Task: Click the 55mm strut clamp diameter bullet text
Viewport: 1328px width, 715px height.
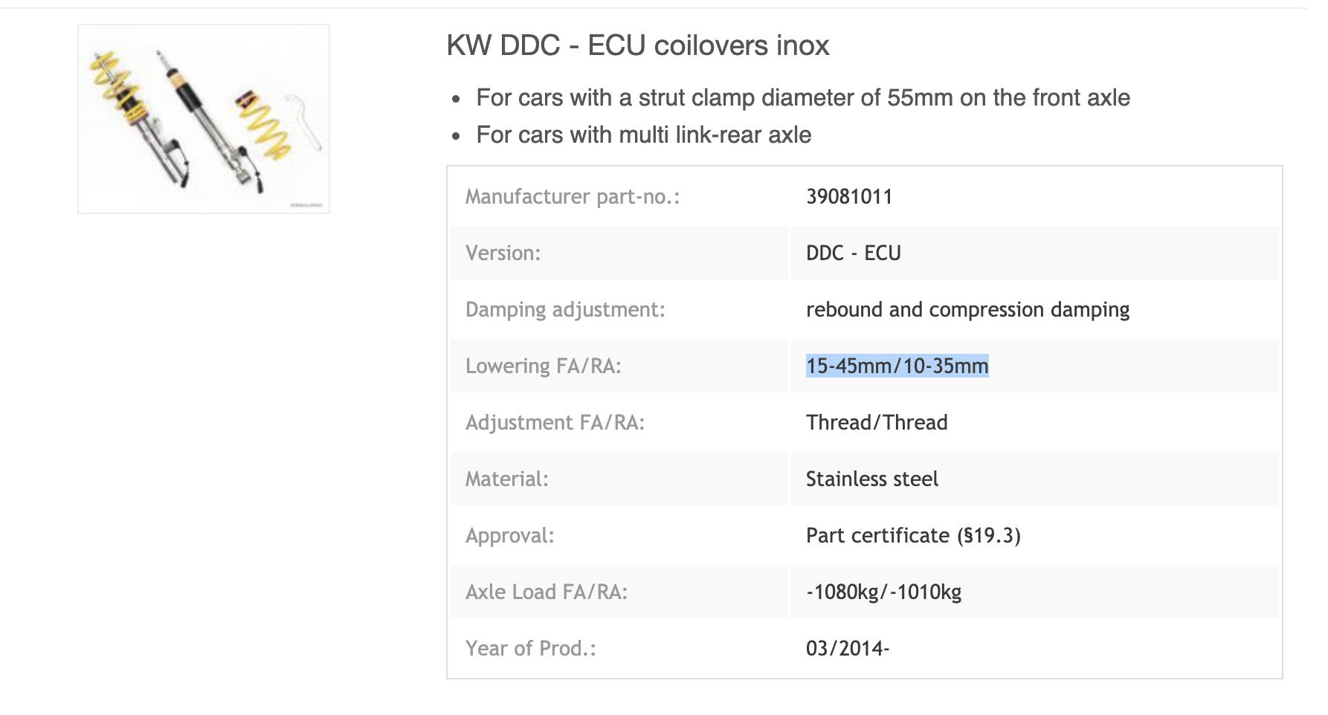Action: point(802,98)
